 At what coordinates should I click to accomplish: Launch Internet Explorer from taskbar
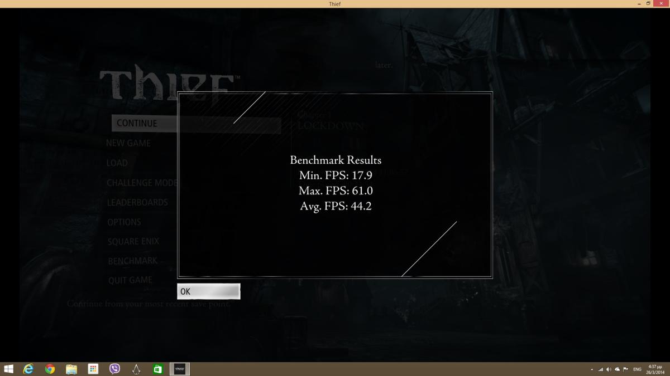pos(28,369)
